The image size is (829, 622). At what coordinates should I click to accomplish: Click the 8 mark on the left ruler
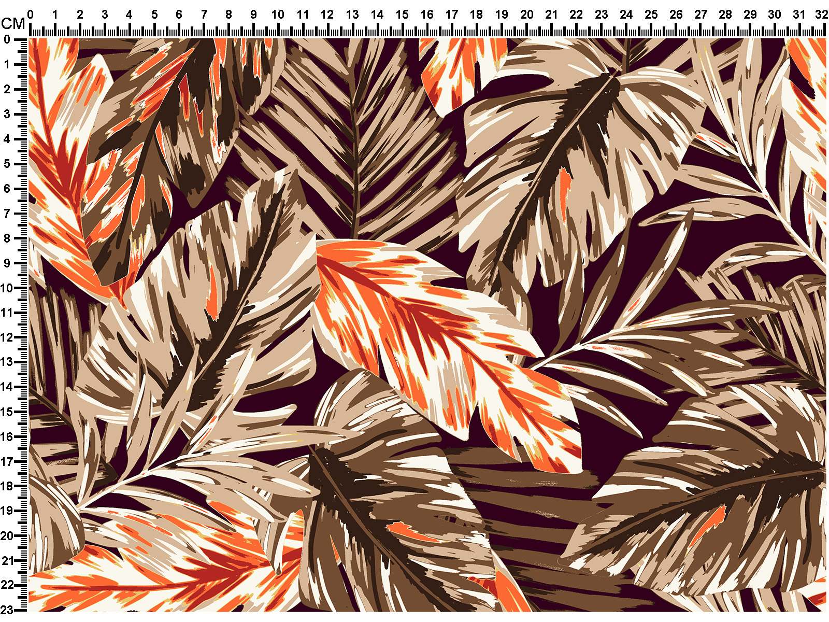[x=7, y=238]
